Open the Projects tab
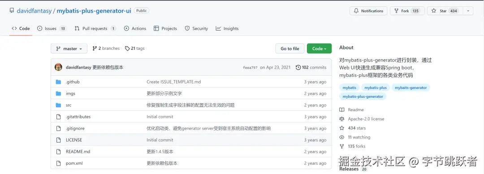Screen dimensions: 484x174 tap(165, 28)
